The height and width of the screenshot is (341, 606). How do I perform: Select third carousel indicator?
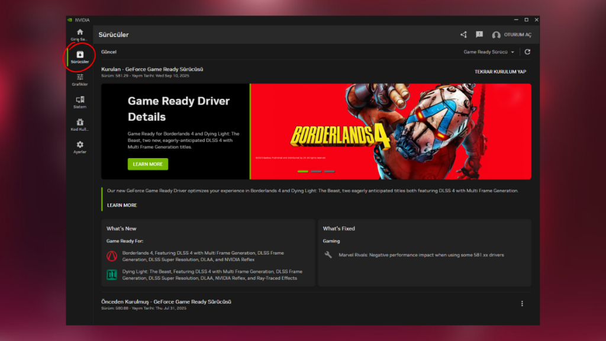coord(329,171)
